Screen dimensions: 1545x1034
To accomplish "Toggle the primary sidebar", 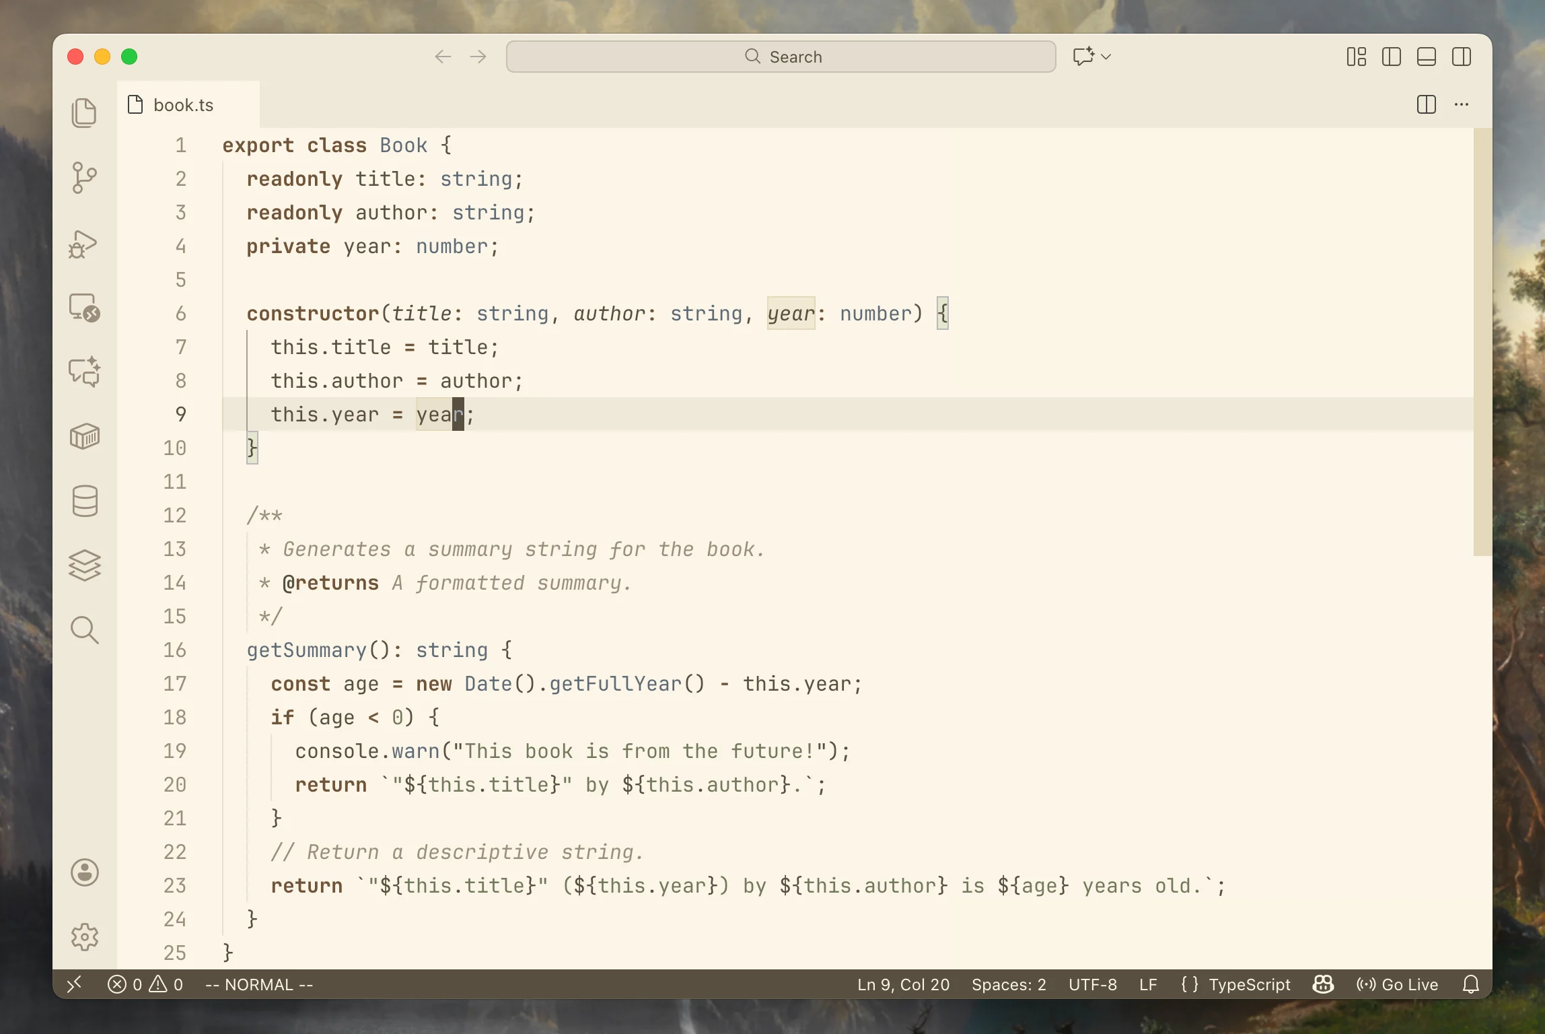I will (x=1392, y=57).
